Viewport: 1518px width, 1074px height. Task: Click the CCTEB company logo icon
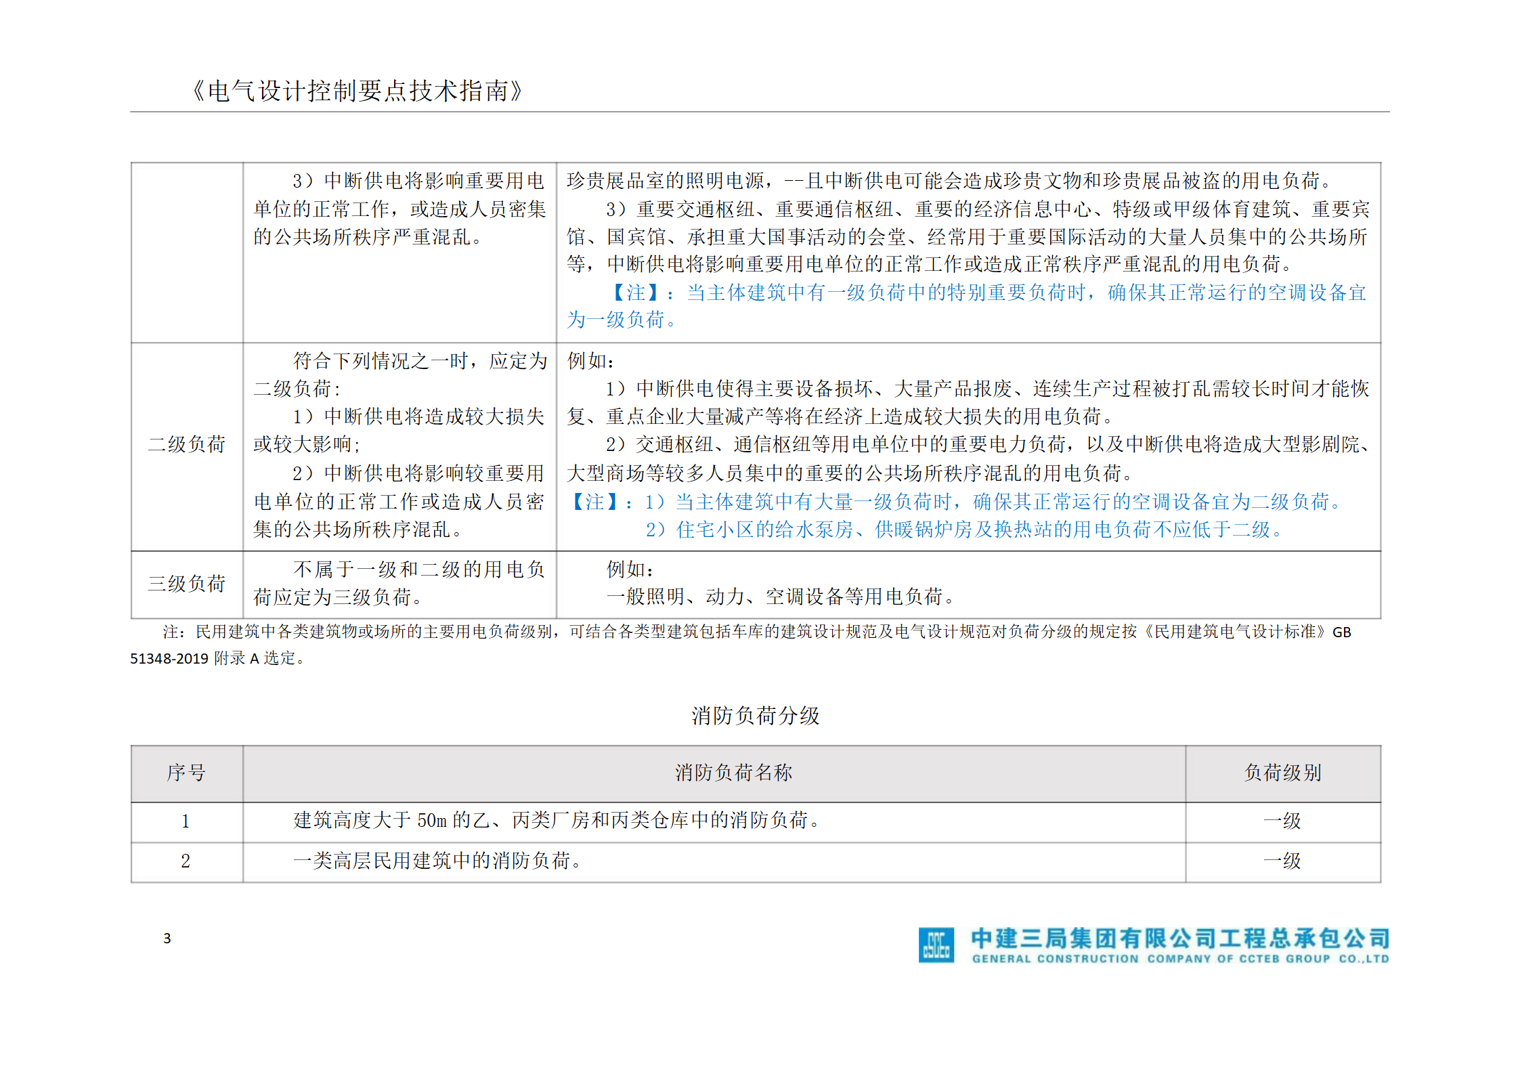[x=936, y=945]
